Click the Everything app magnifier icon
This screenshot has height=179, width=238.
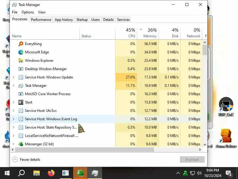21,44
